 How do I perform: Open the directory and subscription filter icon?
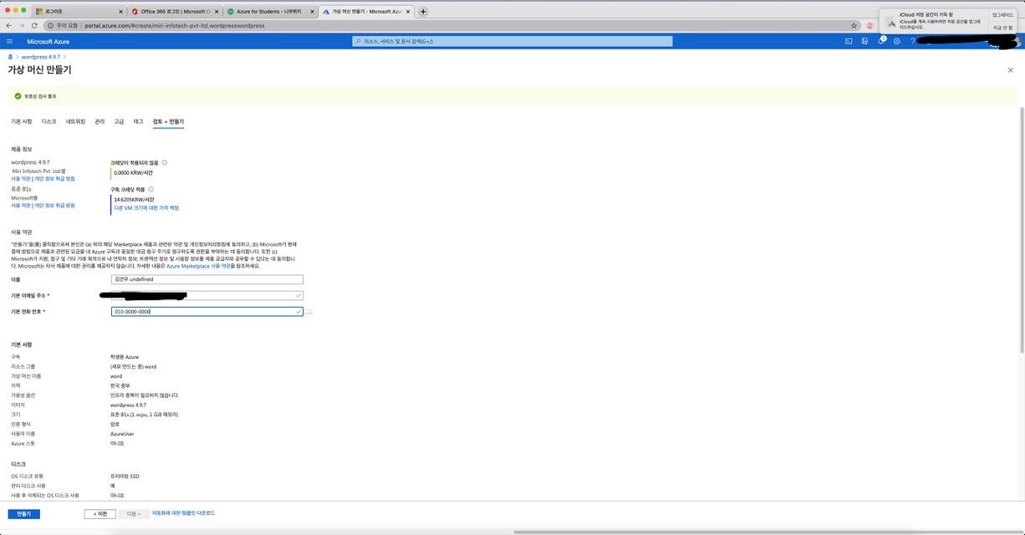click(864, 41)
